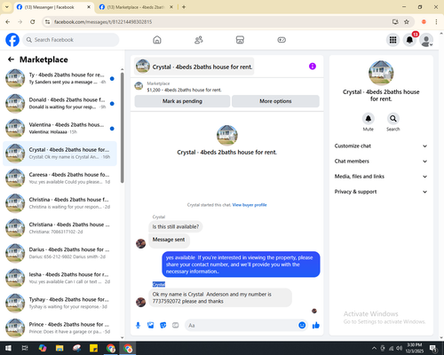
Task: Click the 'Is this still available?' message
Action: [x=176, y=227]
